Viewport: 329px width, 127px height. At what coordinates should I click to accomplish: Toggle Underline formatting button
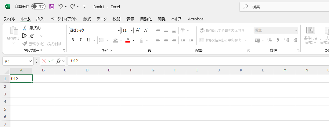point(88,40)
